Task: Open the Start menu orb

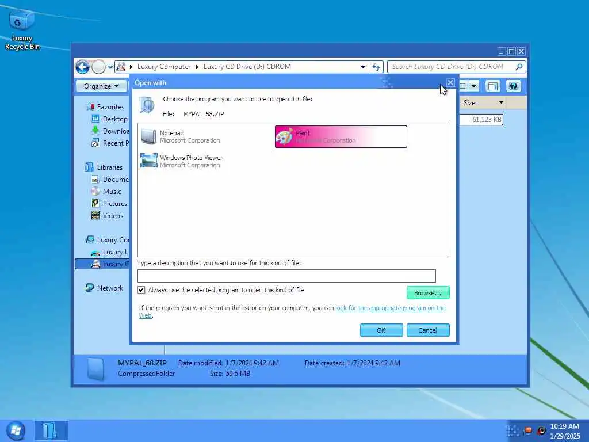Action: coord(16,430)
